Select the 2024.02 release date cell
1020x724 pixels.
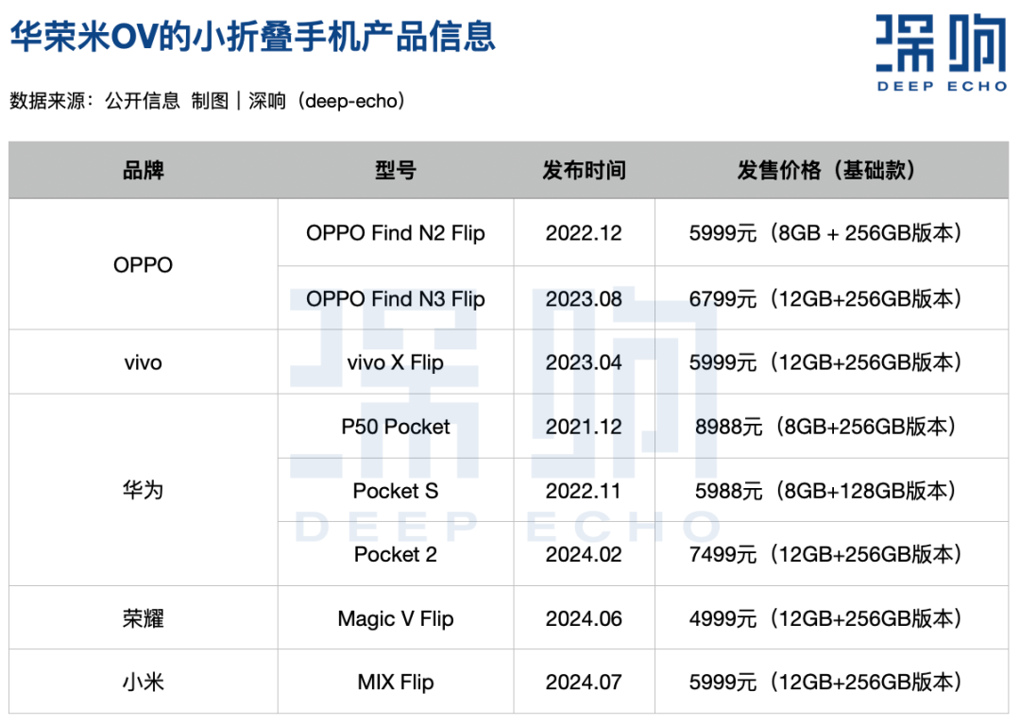click(584, 555)
